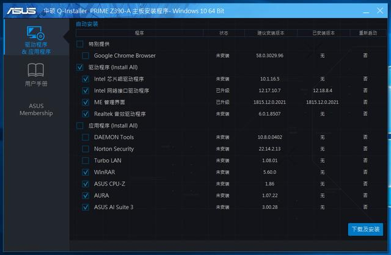This screenshot has height=255, width=391.
Task: Uncheck the ME 管理界面 checkbox
Action: pos(86,102)
